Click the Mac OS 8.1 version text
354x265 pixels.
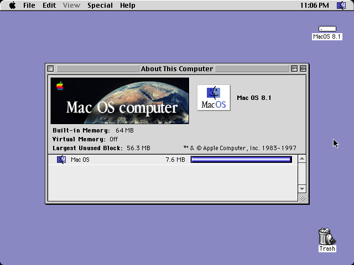254,98
